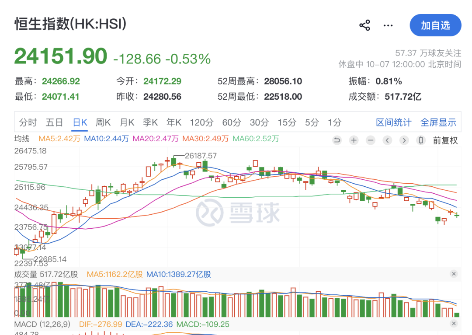Click the MACD (12,26,9) indicator label
This screenshot has width=472, height=335.
click(x=42, y=325)
